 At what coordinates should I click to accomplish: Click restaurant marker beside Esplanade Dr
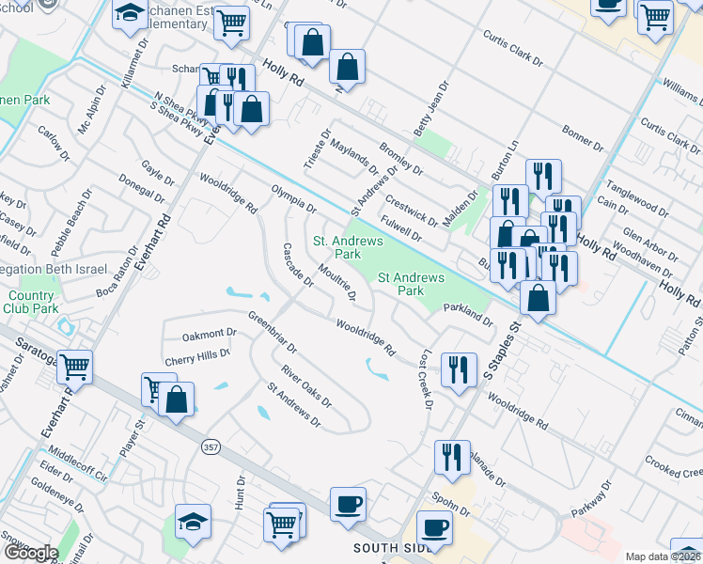pyautogui.click(x=452, y=459)
